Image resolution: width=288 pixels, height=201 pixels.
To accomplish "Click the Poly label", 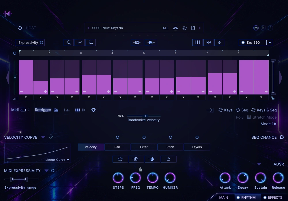I will 240,117.
